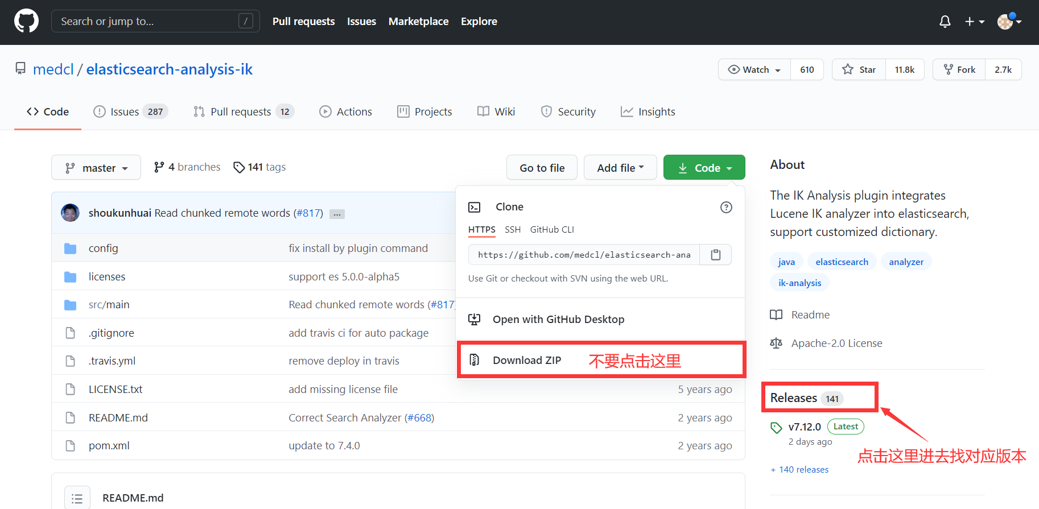The width and height of the screenshot is (1039, 509).
Task: Click the pom.xml file icon
Action: [x=71, y=445]
